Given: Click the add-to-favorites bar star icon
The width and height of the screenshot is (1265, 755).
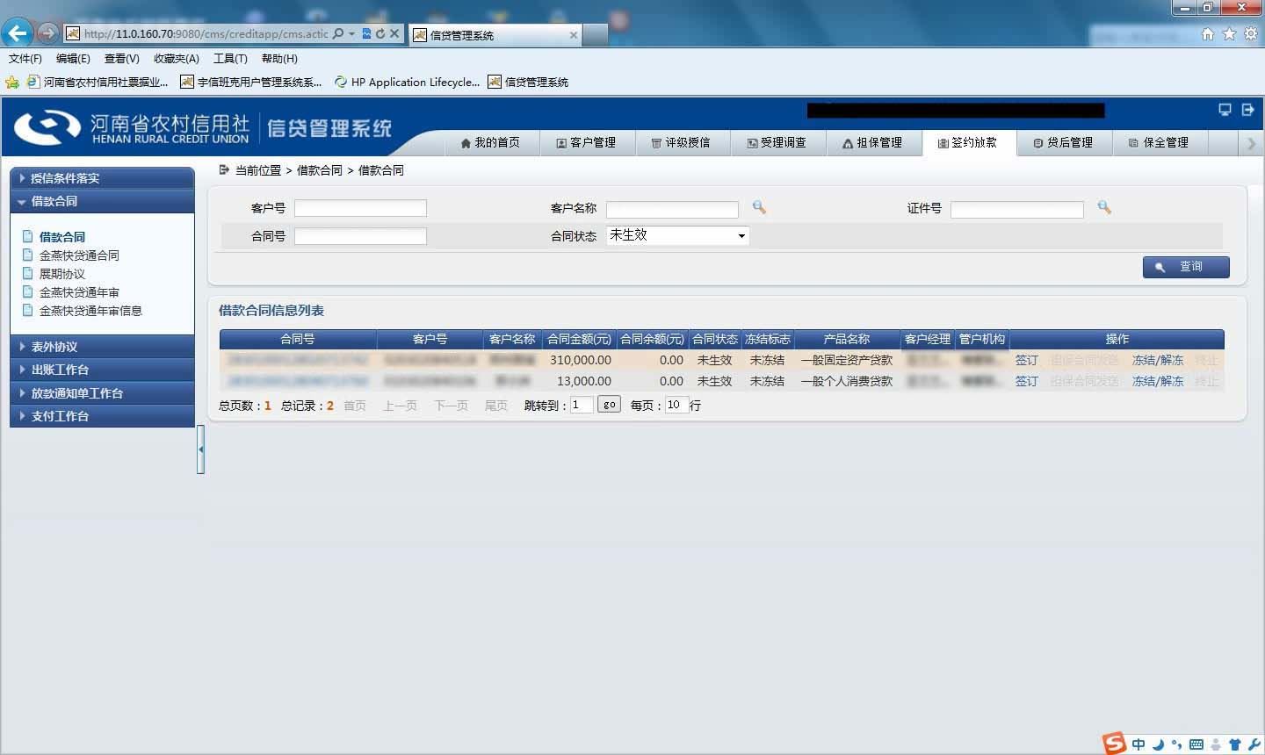Looking at the screenshot, I should (11, 82).
